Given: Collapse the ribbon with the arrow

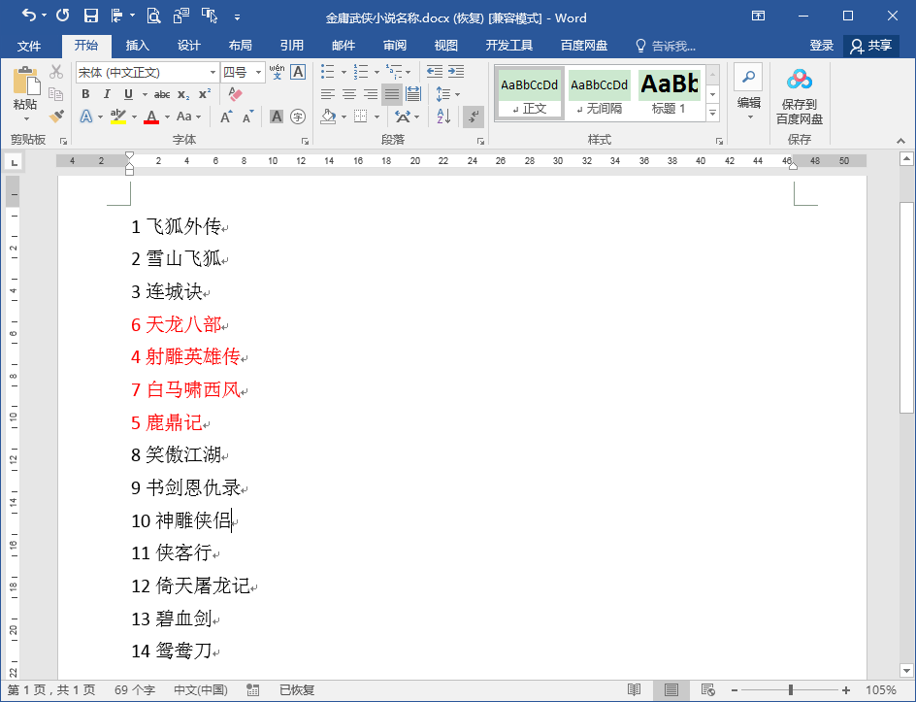Looking at the screenshot, I should click(900, 141).
